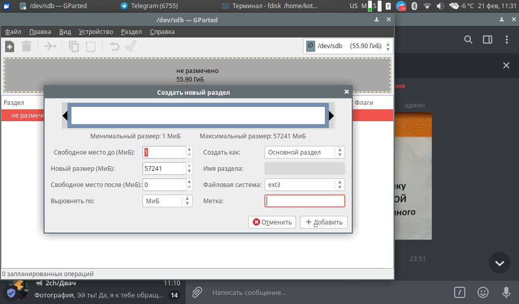Viewport: 519px width, 304px height.
Task: Click Telegram bot commands slash icon
Action: tap(459, 292)
